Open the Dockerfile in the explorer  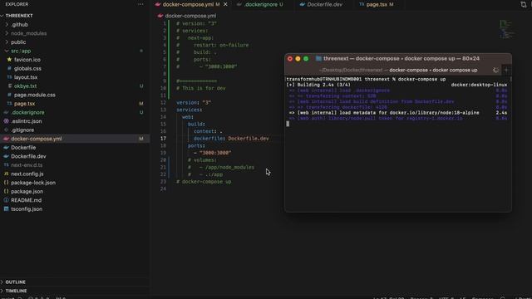(23, 148)
